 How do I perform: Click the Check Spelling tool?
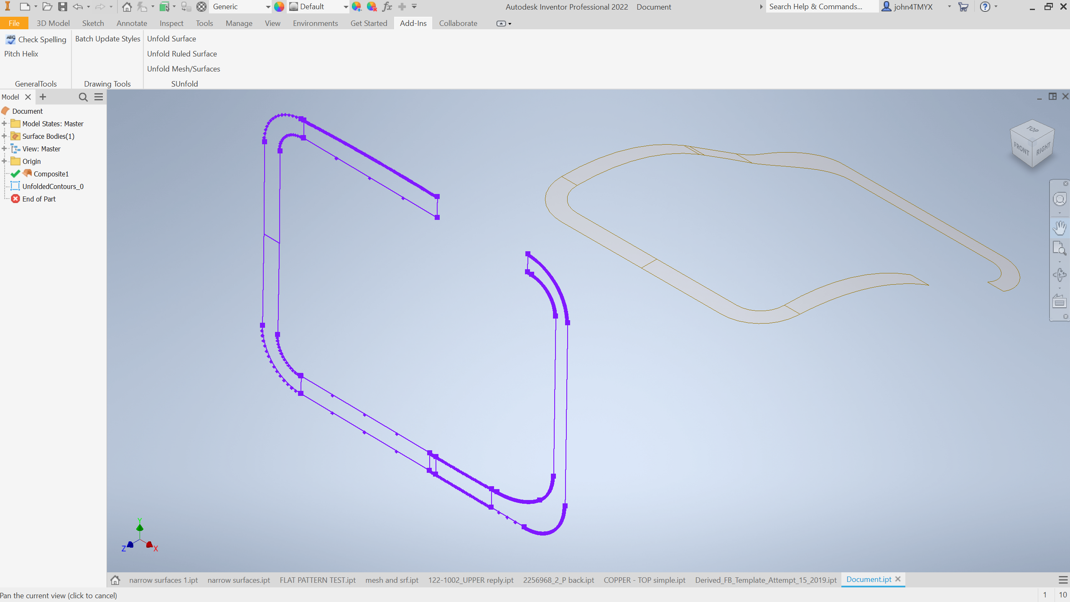coord(36,39)
